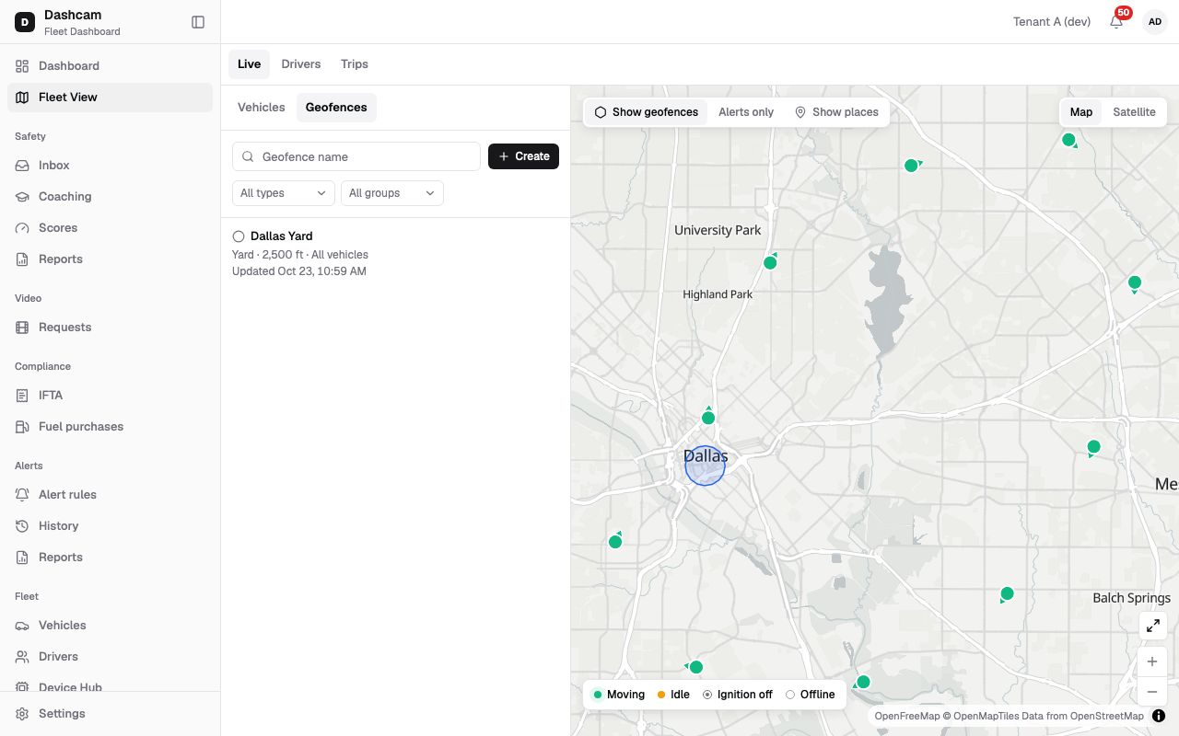Screen dimensions: 1179x736
Task: Switch map to Satellite view
Action: pyautogui.click(x=1134, y=112)
